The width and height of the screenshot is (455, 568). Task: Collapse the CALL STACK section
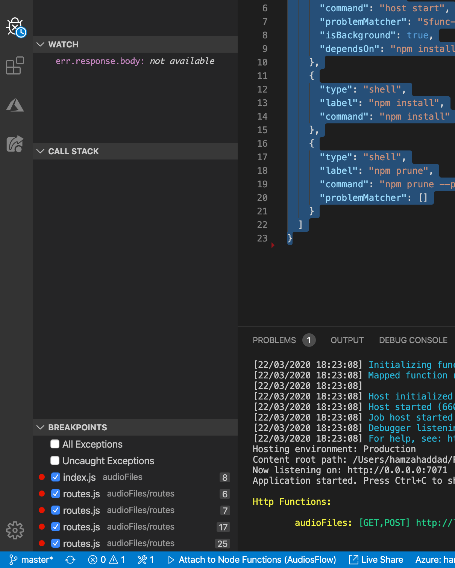pos(135,151)
